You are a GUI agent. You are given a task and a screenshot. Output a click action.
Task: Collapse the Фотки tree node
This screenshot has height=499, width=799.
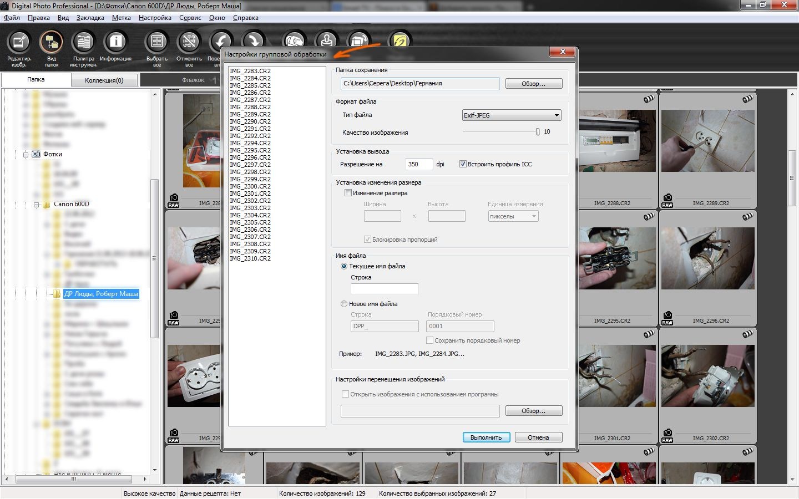pos(26,155)
